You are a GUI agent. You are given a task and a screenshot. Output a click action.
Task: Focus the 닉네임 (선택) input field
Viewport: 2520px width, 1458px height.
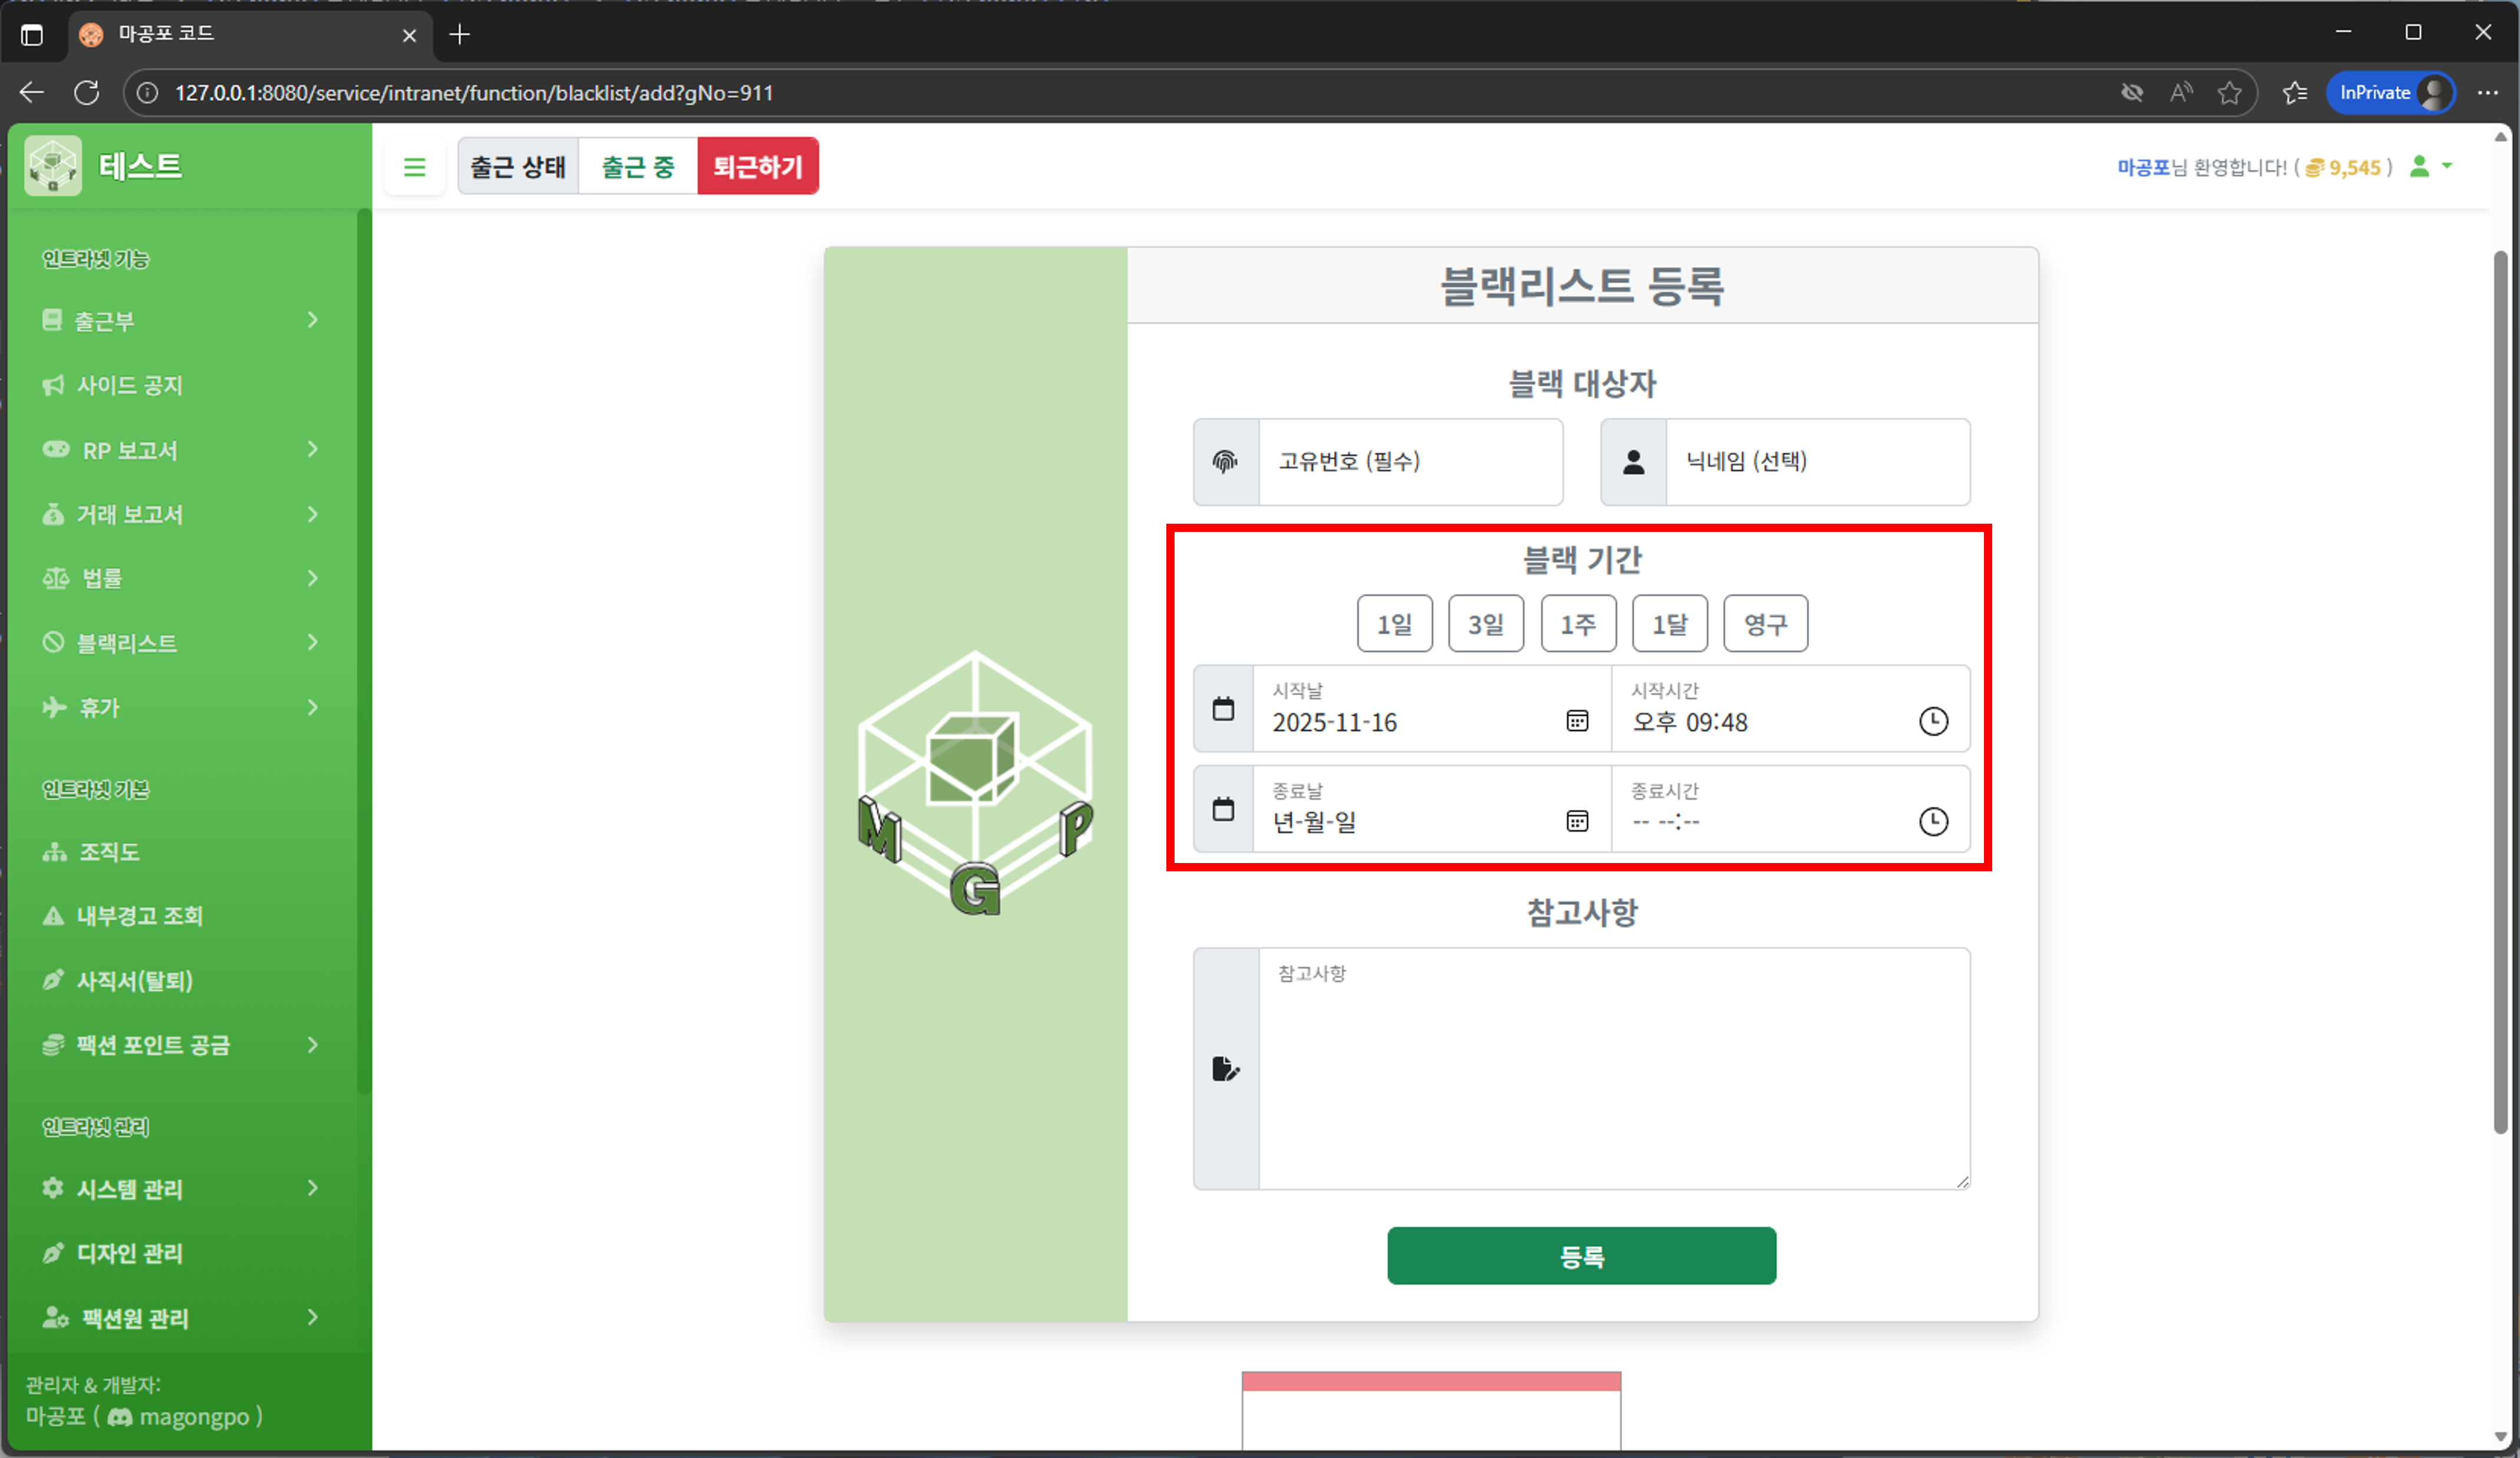pos(1818,462)
